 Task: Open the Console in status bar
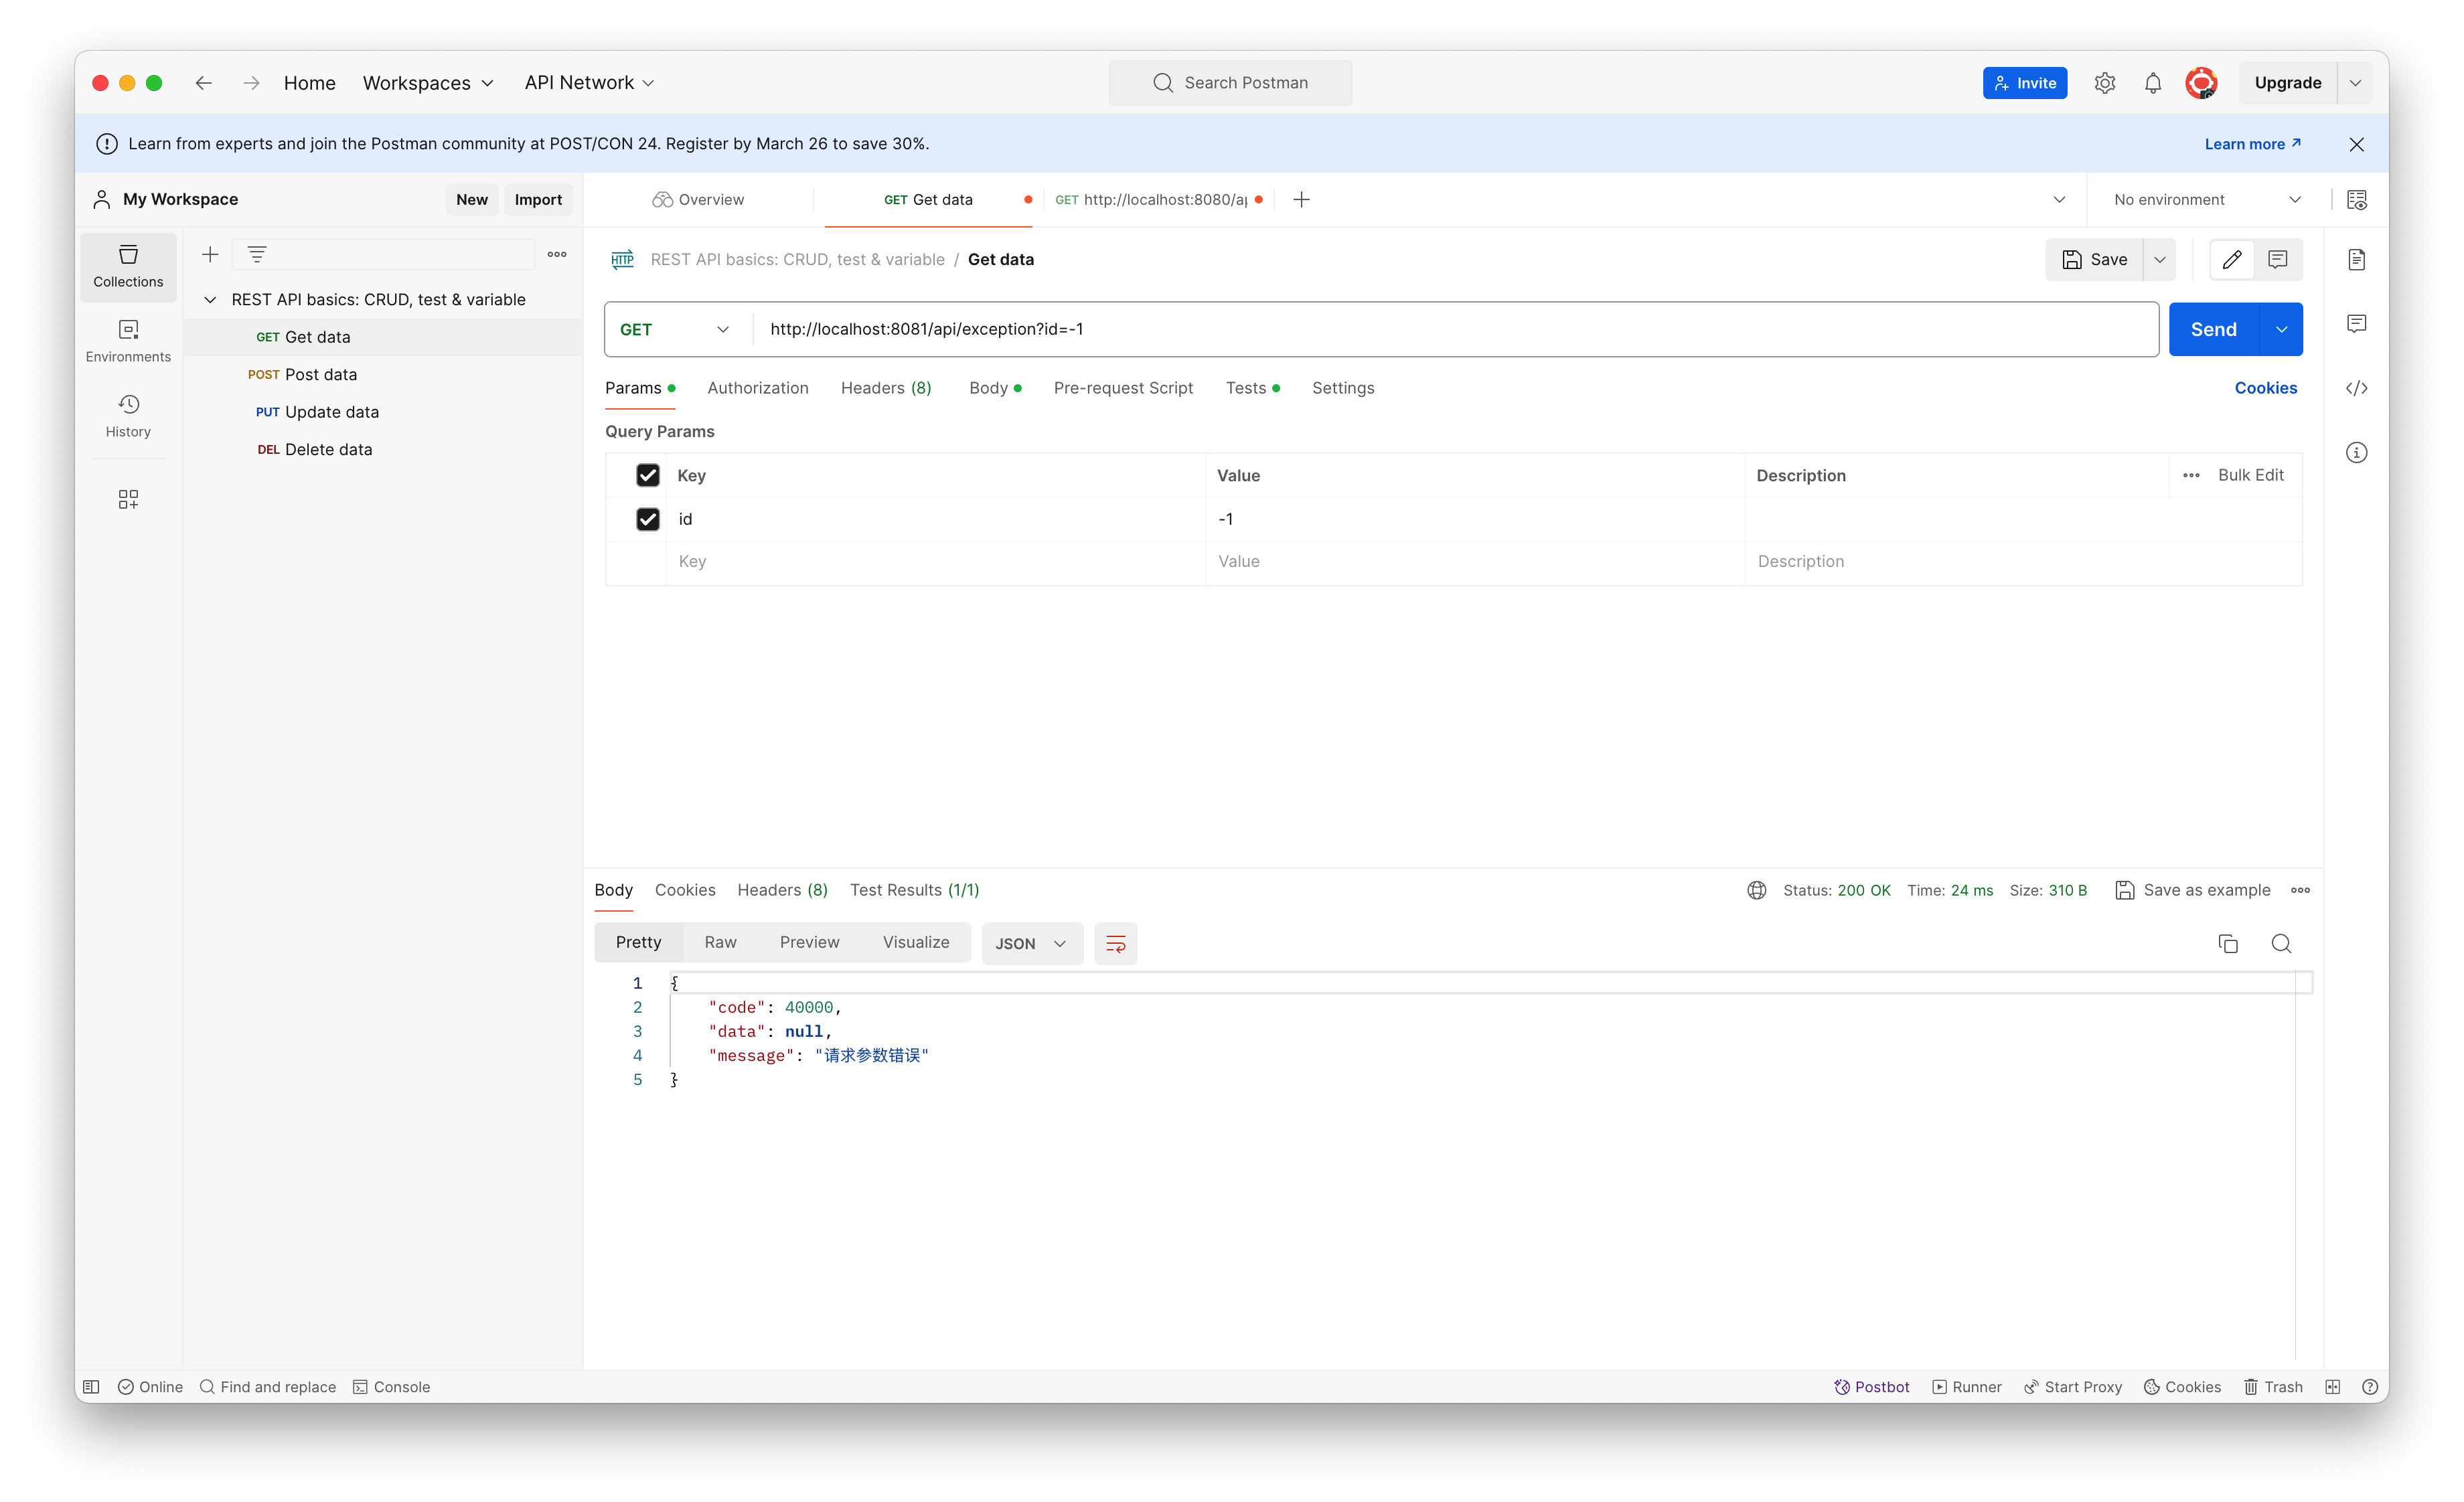(x=391, y=1387)
